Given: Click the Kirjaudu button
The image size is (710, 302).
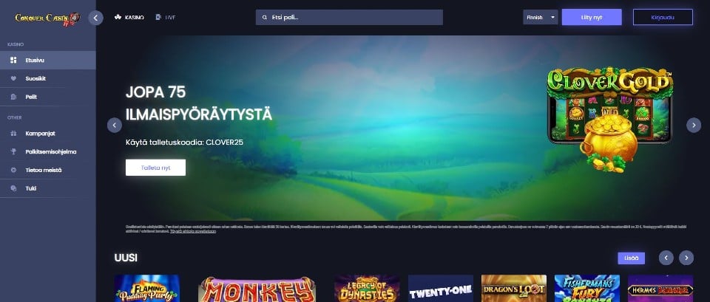Looking at the screenshot, I should [x=663, y=17].
